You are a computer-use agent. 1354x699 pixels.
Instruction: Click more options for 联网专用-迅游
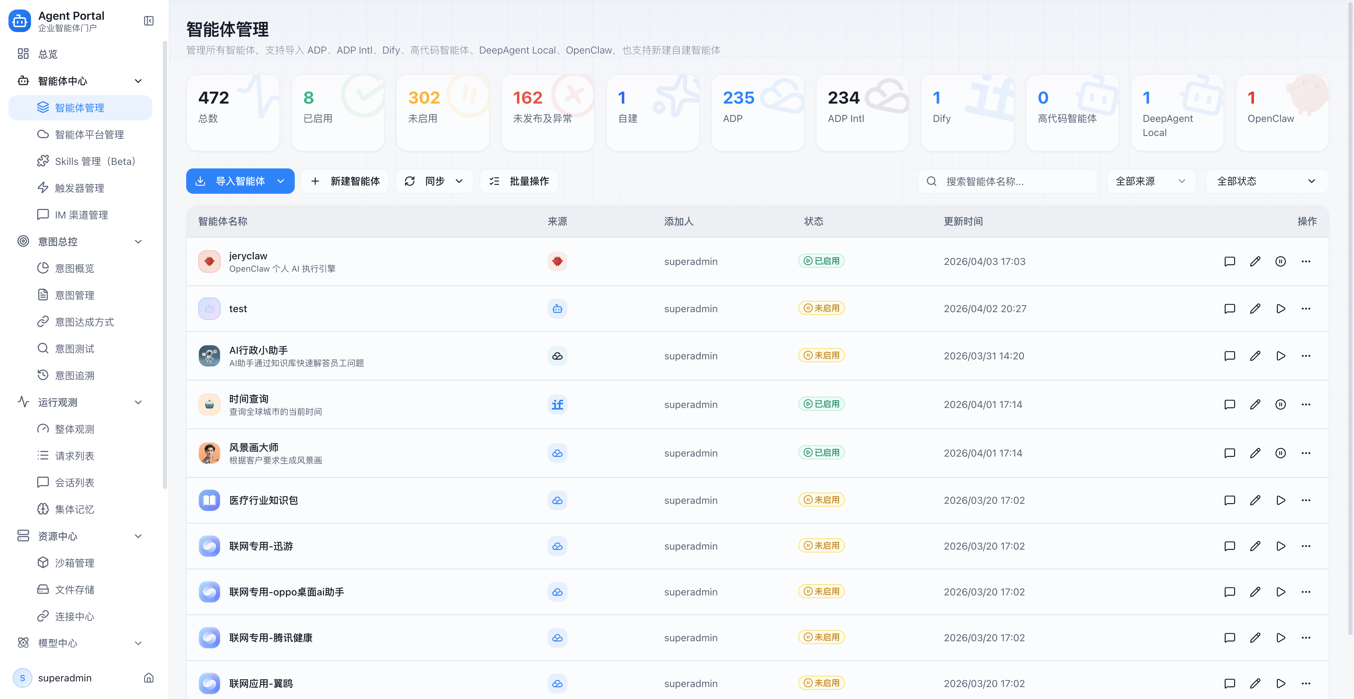click(1306, 546)
